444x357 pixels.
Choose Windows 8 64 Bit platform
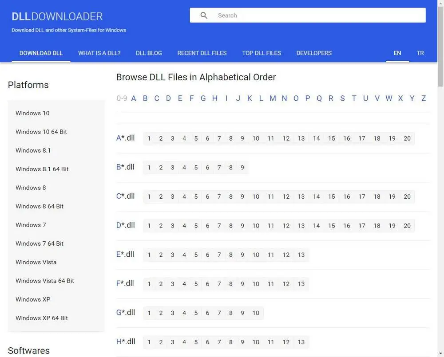point(40,206)
